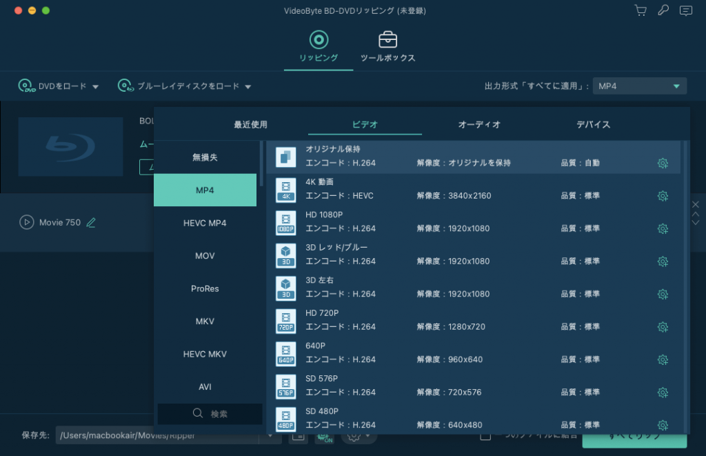Play the Movie 750 title
This screenshot has width=706, height=456.
[27, 222]
